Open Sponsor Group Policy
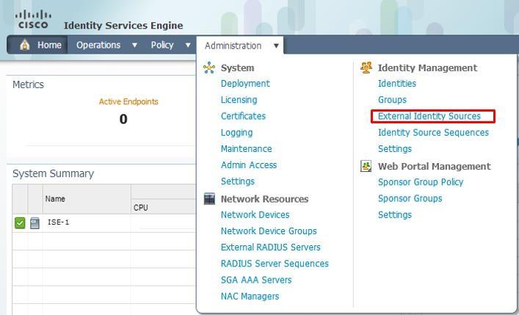The height and width of the screenshot is (315, 519). [421, 182]
